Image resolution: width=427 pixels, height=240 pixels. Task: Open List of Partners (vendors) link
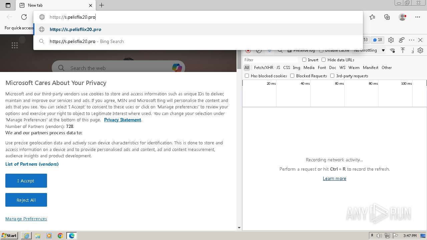pos(32,164)
